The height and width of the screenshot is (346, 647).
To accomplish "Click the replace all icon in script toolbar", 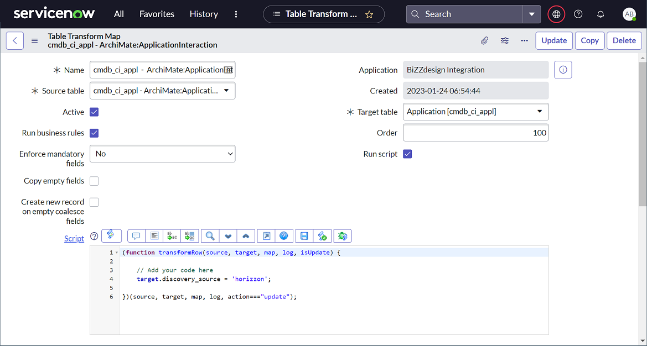I will point(190,236).
